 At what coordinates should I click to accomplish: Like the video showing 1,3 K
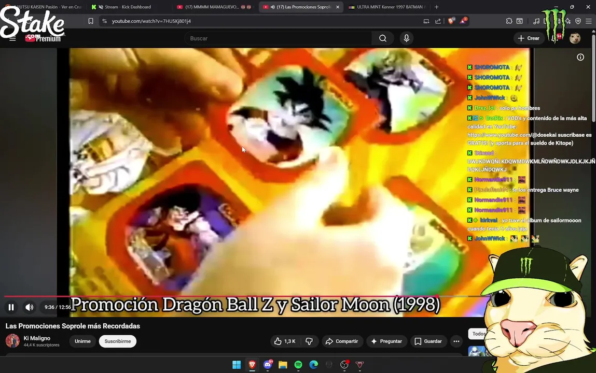click(x=285, y=341)
